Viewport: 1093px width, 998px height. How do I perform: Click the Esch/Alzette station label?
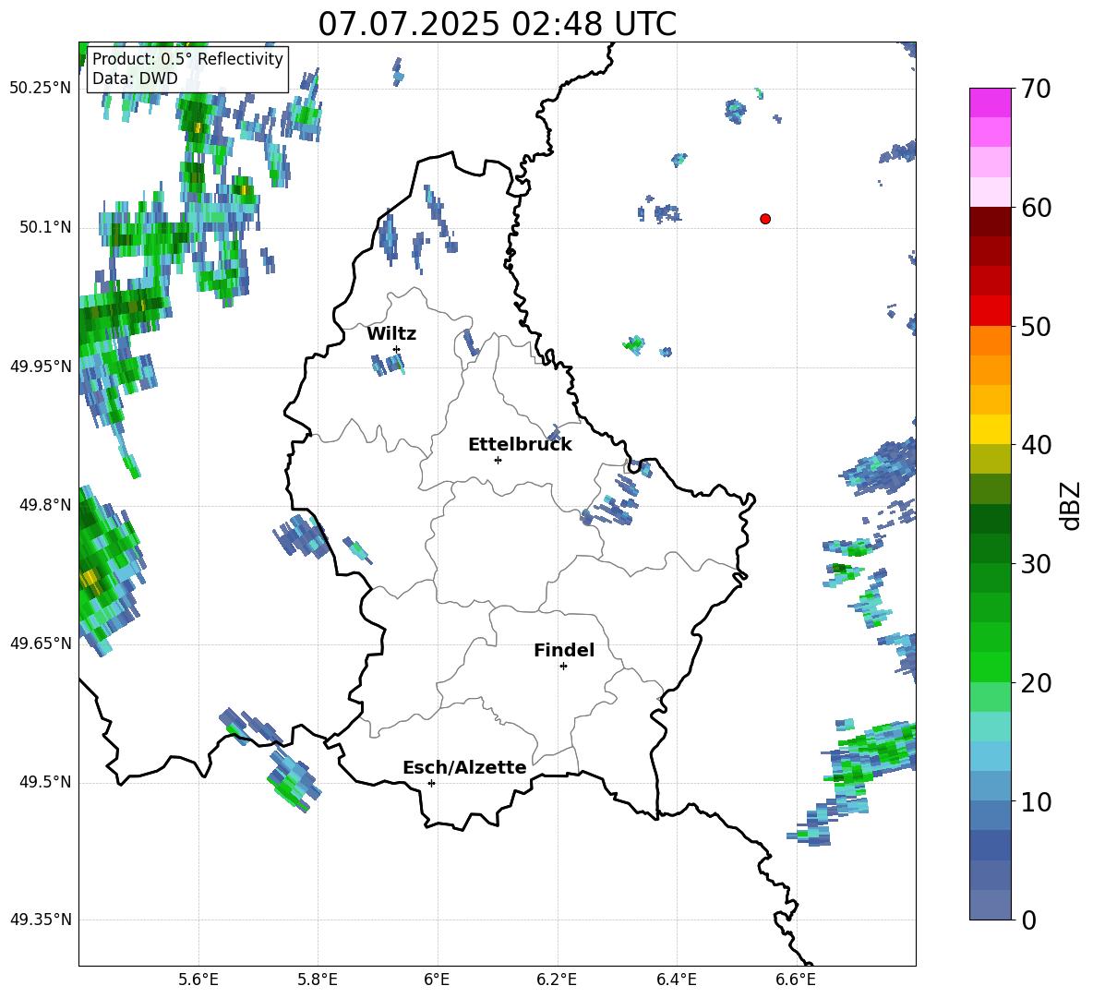tap(465, 767)
